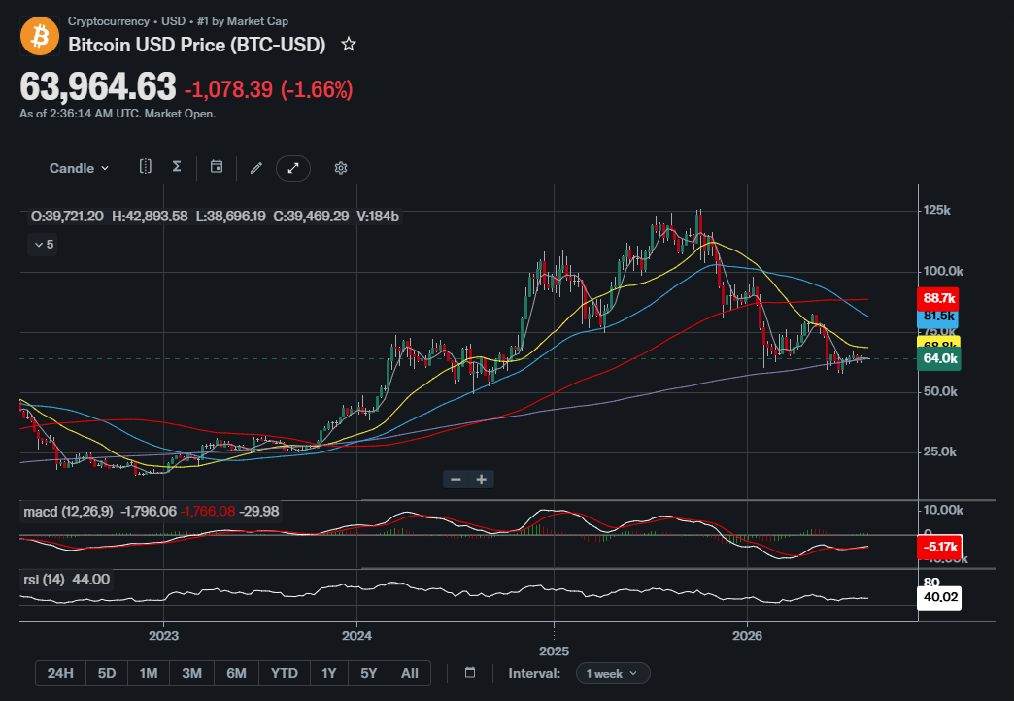Click the Interval: label
This screenshot has height=701, width=1014.
coord(534,673)
